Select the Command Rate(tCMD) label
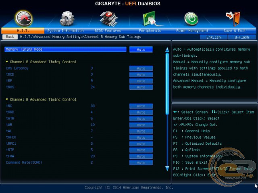The width and height of the screenshot is (258, 193). tap(24, 162)
